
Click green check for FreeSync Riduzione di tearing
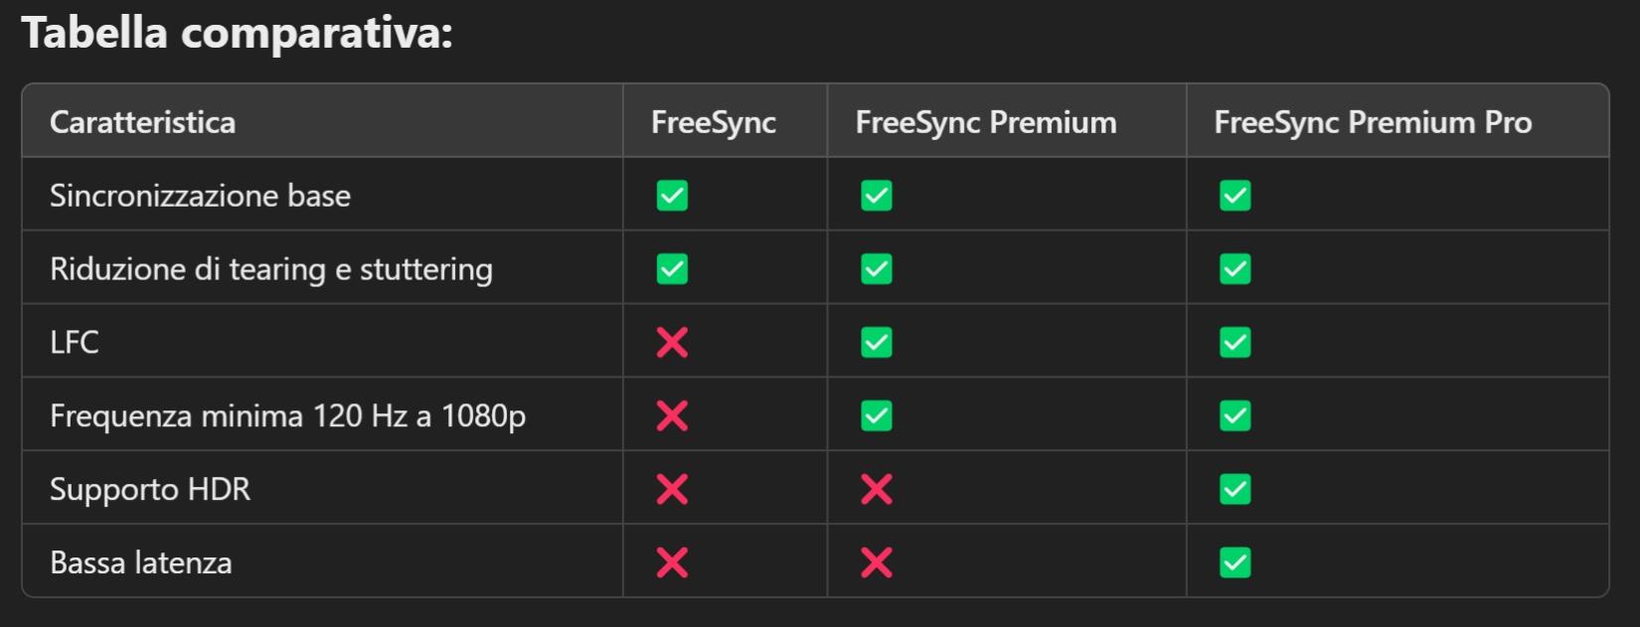(672, 269)
